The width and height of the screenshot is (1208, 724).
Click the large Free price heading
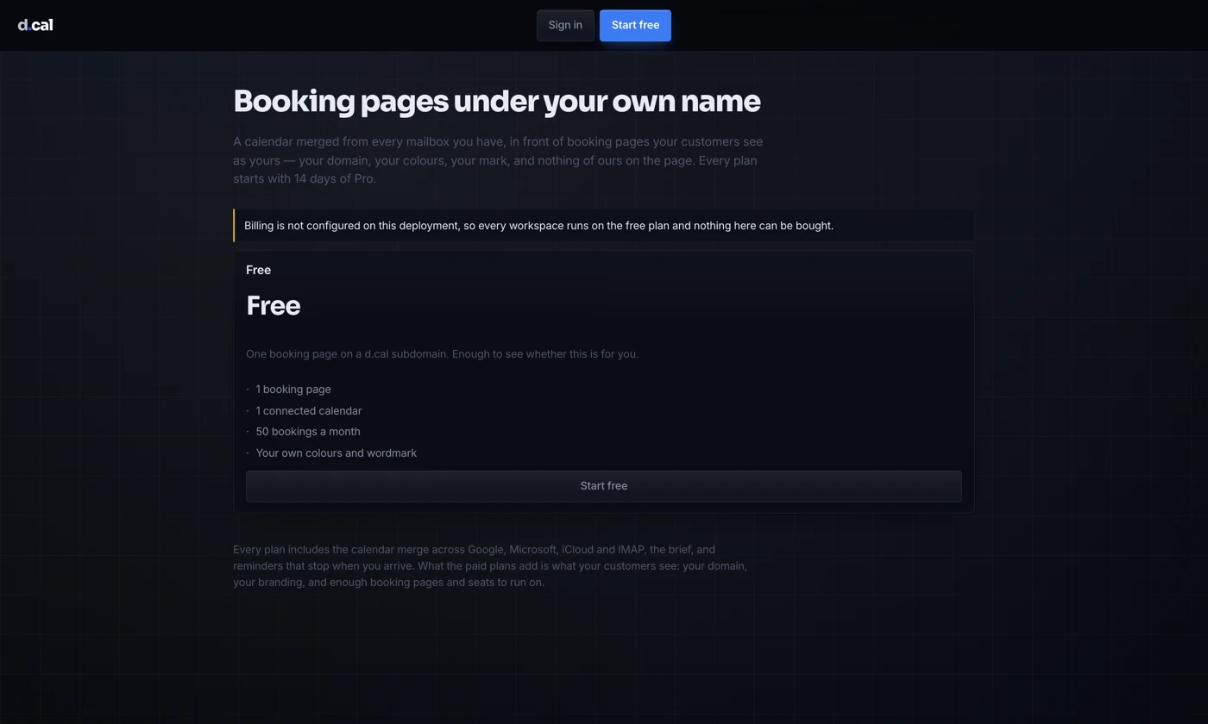point(274,306)
